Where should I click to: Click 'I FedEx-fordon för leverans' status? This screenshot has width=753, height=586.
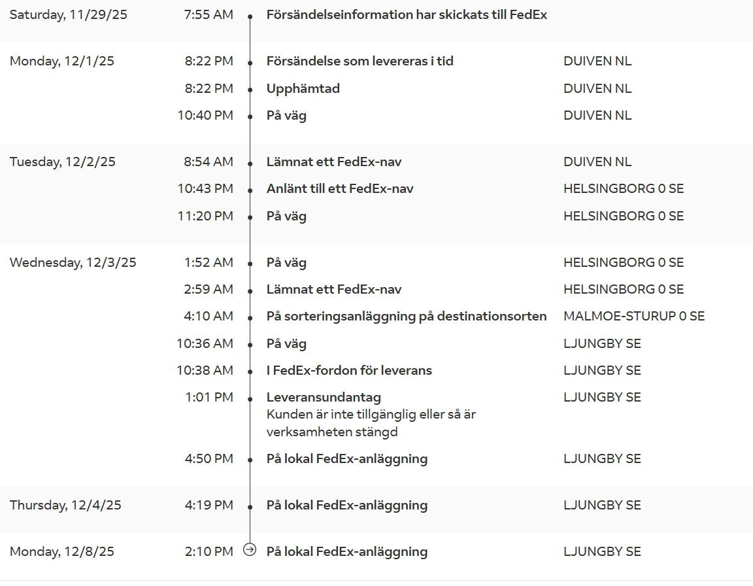(x=349, y=370)
